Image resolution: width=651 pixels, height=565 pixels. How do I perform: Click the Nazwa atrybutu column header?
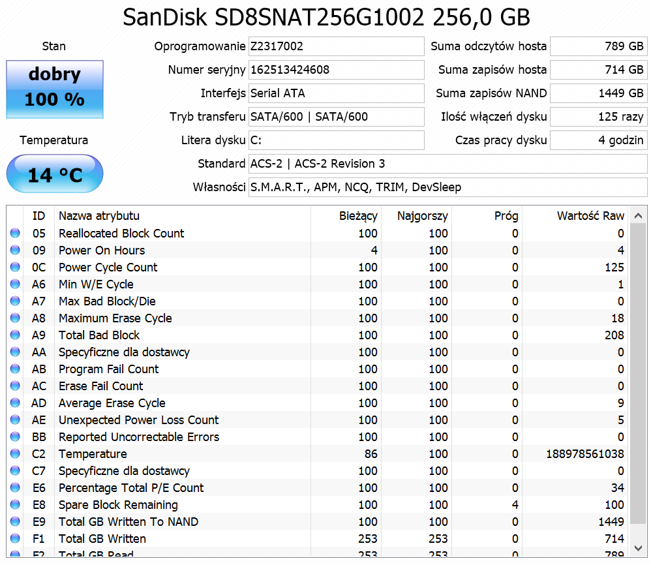pyautogui.click(x=183, y=216)
